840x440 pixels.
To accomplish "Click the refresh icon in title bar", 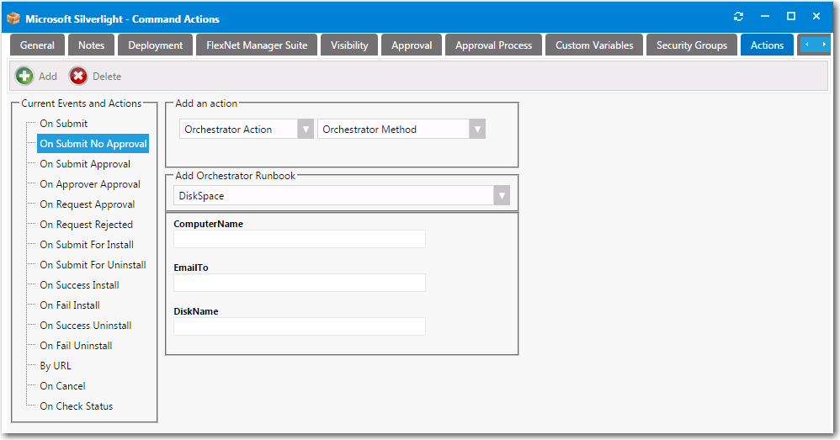I will coord(739,17).
